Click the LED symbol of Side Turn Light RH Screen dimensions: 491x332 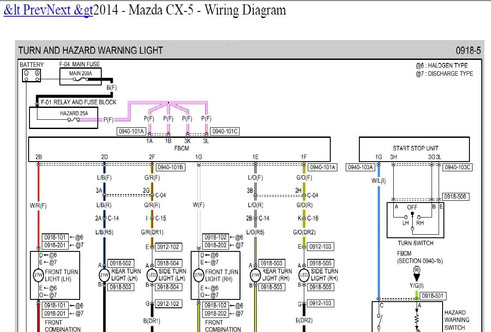coord(304,275)
